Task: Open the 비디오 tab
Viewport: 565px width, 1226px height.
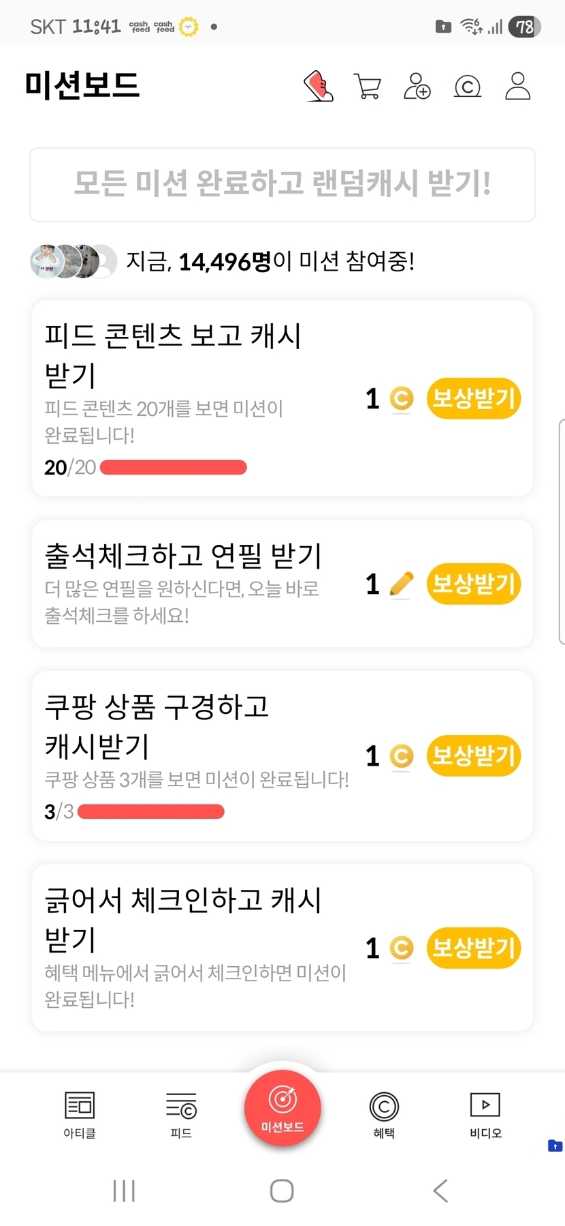Action: (x=485, y=1114)
